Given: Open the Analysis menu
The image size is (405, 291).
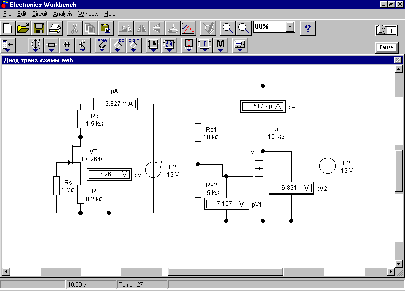Looking at the screenshot, I should (63, 14).
